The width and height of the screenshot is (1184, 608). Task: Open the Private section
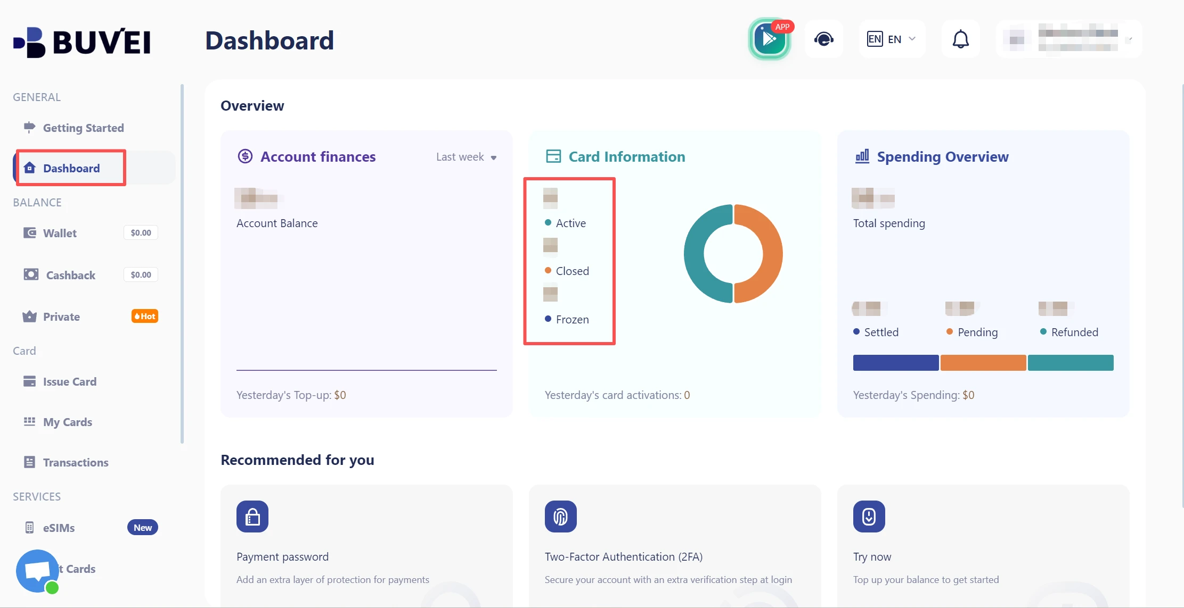[x=62, y=317]
